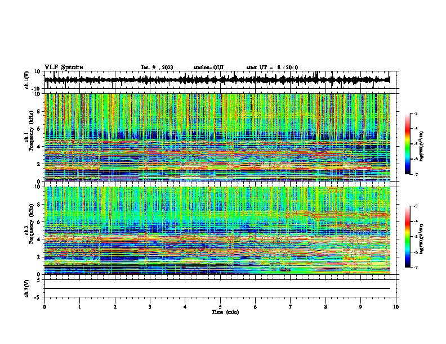Click time axis tick label "0"
Viewport: 446px width, 344px height.
44,307
